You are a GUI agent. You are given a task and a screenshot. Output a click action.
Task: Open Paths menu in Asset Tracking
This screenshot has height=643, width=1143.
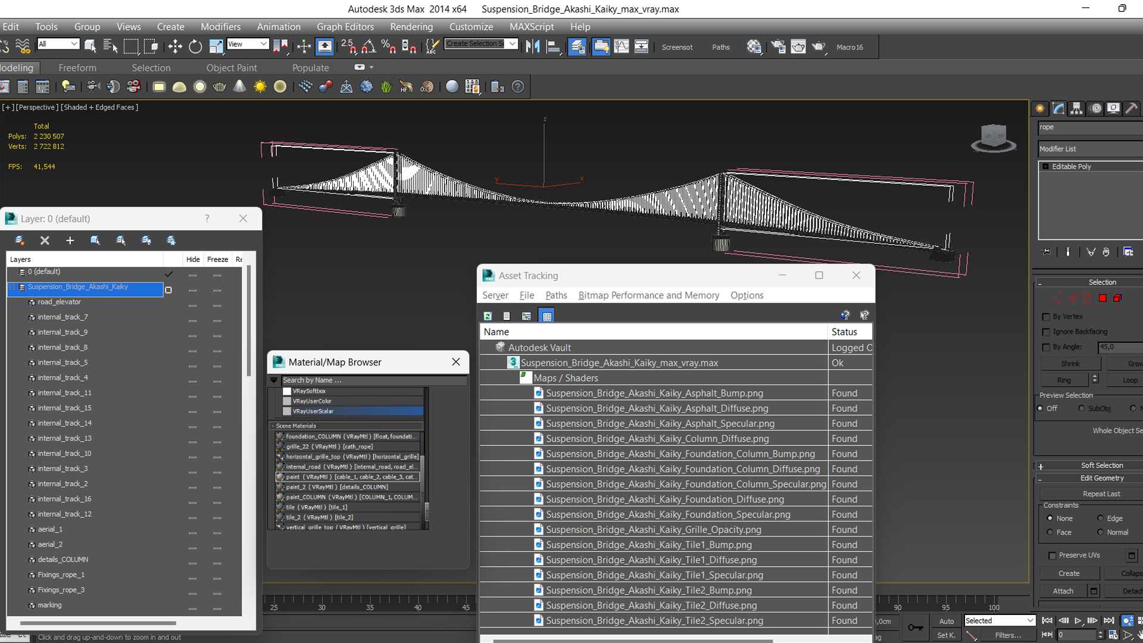[x=556, y=295]
